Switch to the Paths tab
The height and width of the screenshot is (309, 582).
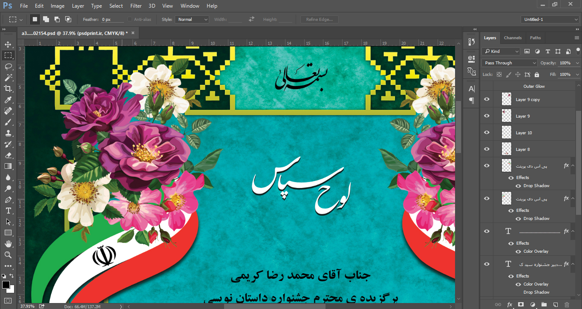tap(536, 38)
